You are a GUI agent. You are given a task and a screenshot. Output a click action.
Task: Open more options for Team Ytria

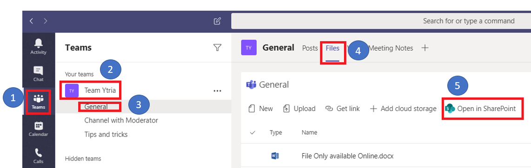click(x=218, y=90)
